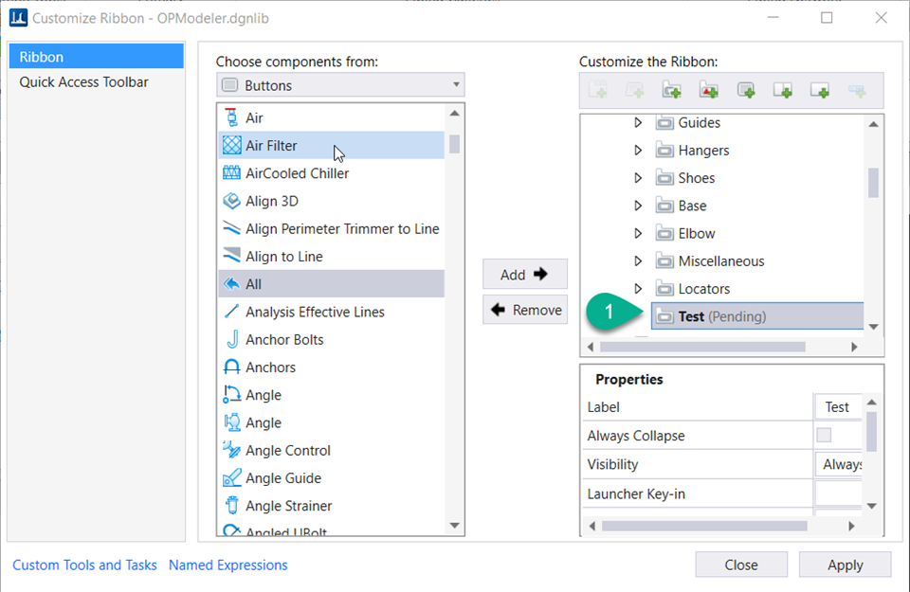
Task: Click the Label property text field
Action: [x=839, y=407]
